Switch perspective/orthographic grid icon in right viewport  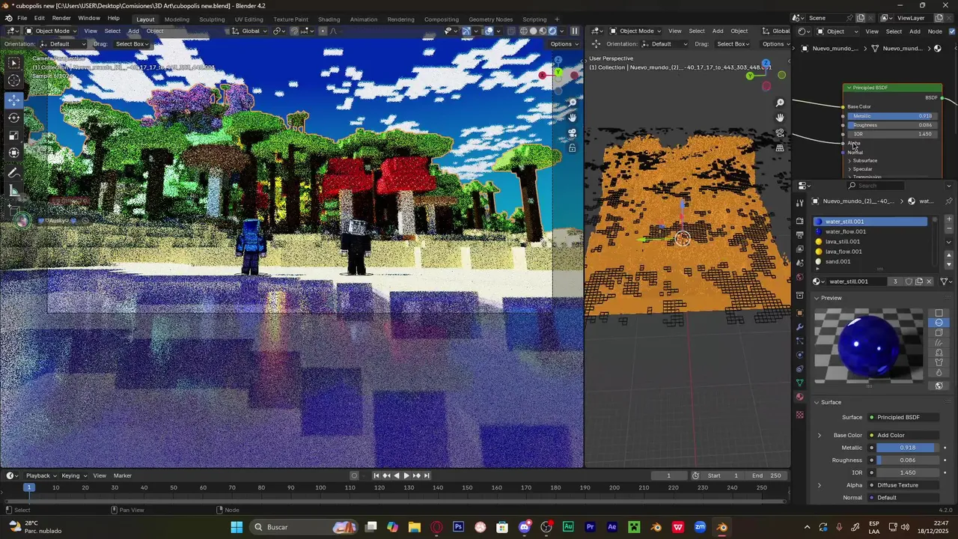coord(780,148)
